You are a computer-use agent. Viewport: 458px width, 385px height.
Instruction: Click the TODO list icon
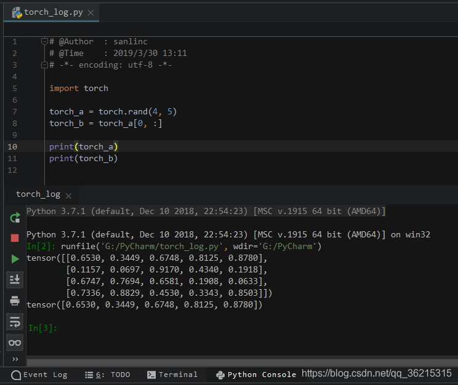pos(89,375)
